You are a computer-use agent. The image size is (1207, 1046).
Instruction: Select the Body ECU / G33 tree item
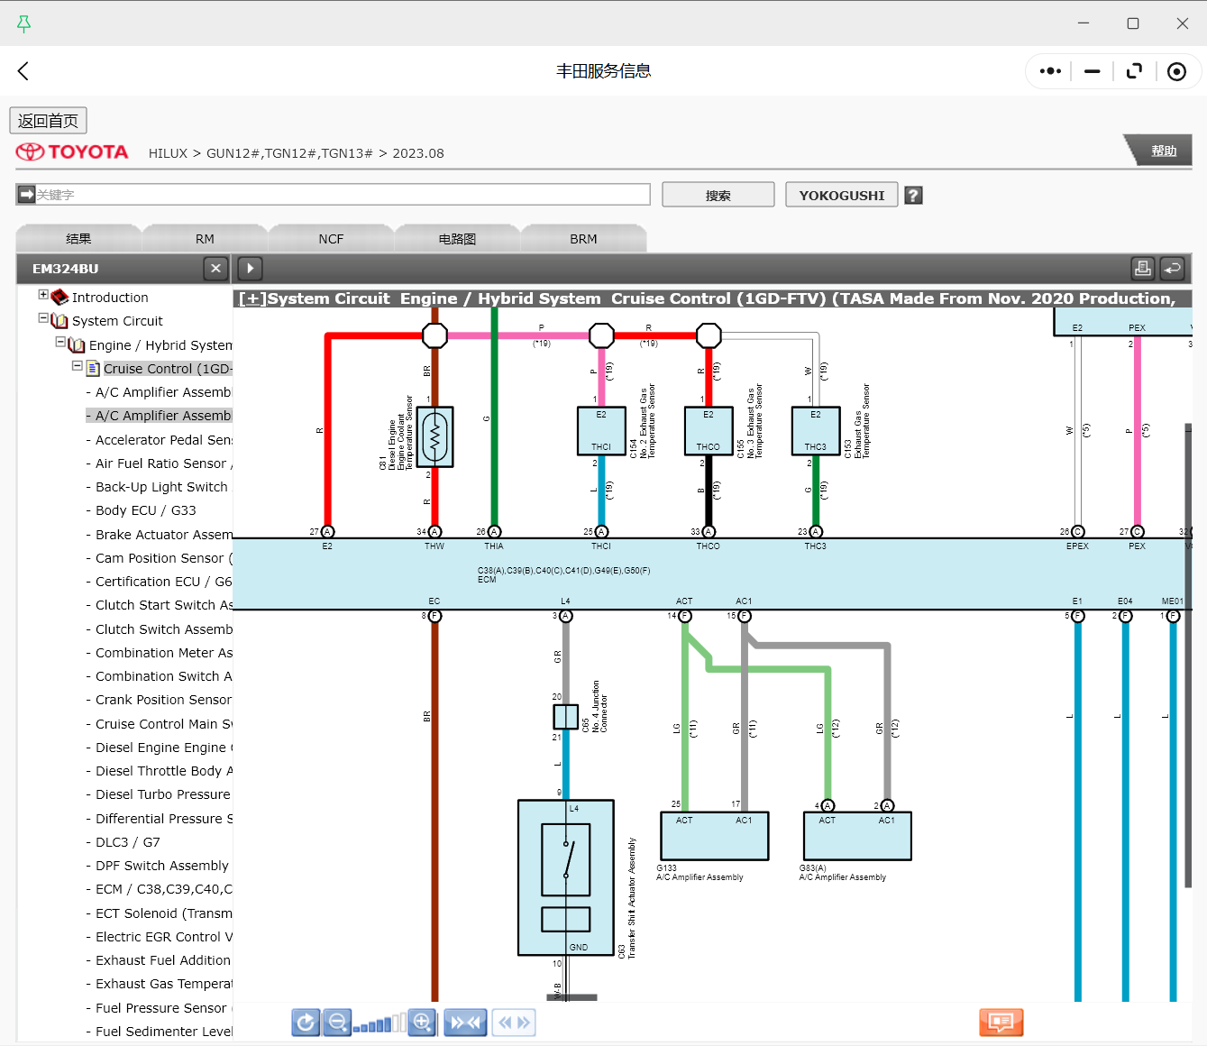144,509
